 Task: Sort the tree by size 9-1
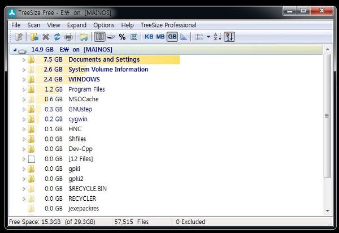(229, 37)
